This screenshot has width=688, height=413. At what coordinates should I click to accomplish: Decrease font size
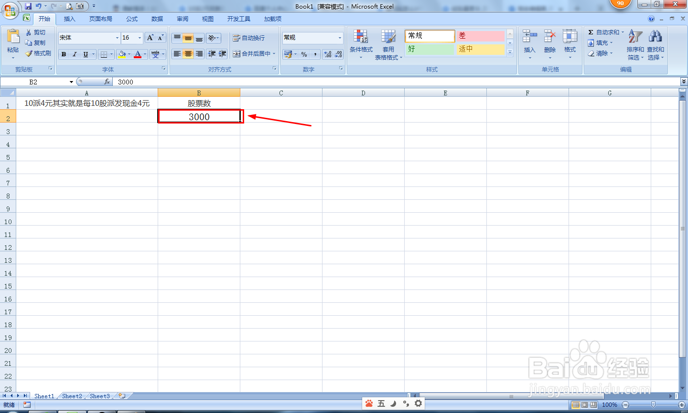click(161, 38)
